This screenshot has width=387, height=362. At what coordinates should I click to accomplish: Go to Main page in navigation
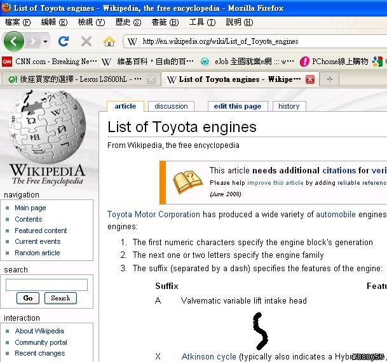click(31, 208)
